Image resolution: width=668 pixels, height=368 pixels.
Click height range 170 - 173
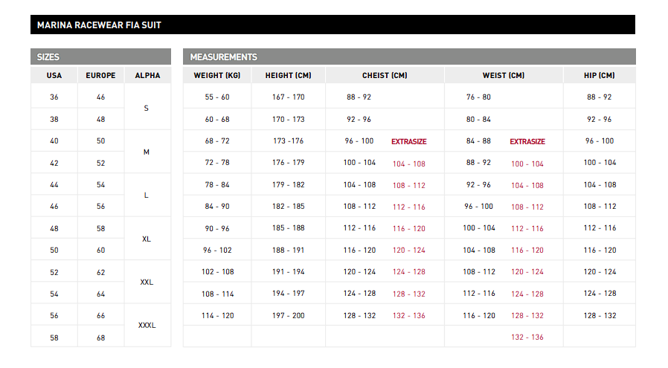pos(289,119)
